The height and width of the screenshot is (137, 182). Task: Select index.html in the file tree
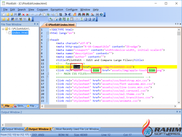[20, 33]
